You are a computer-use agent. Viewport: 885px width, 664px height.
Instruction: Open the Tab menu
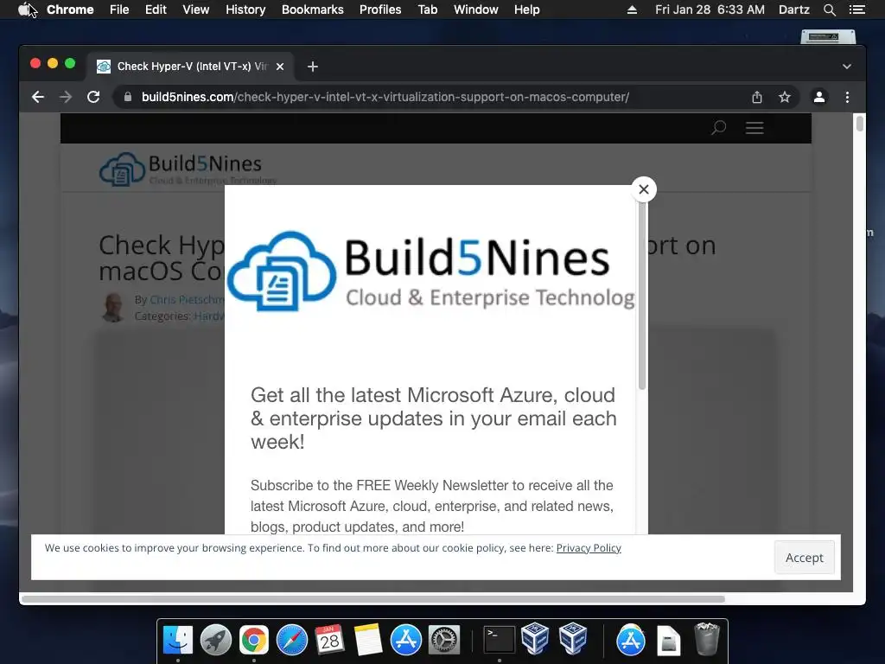click(428, 10)
